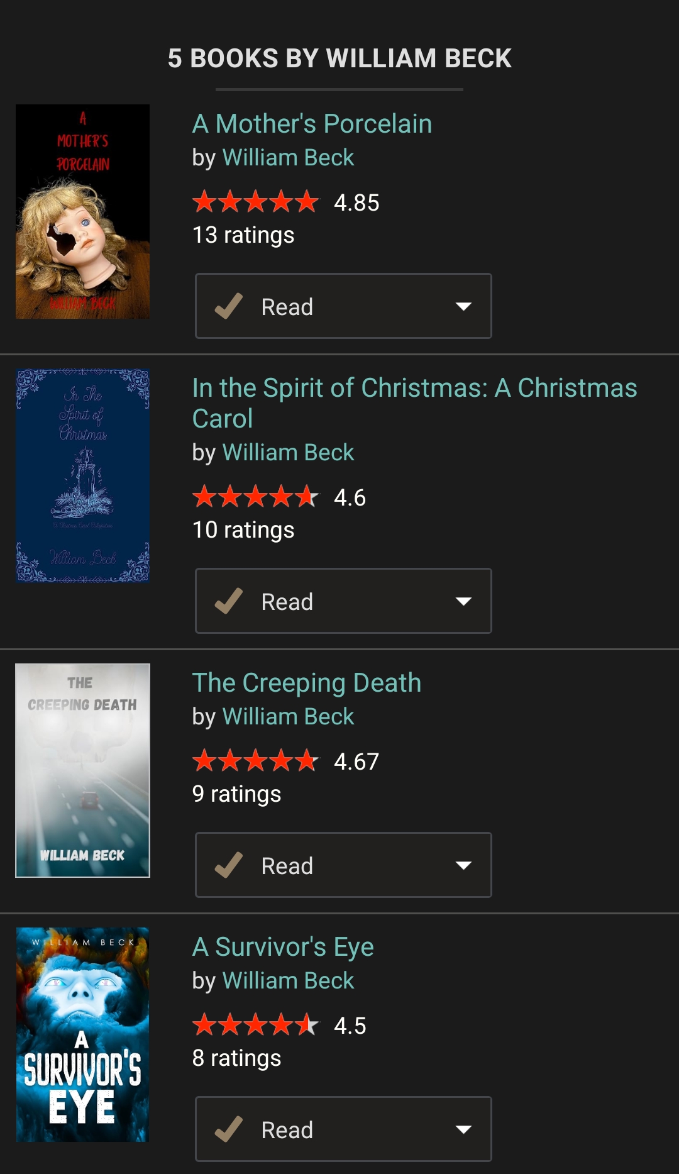Image resolution: width=679 pixels, height=1174 pixels.
Task: Click the star rating of In the Spirit of Christmas
Action: click(x=255, y=497)
